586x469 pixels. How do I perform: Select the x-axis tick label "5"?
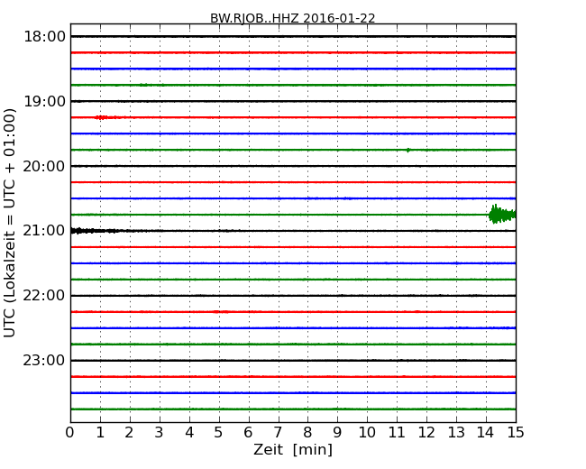tap(219, 433)
